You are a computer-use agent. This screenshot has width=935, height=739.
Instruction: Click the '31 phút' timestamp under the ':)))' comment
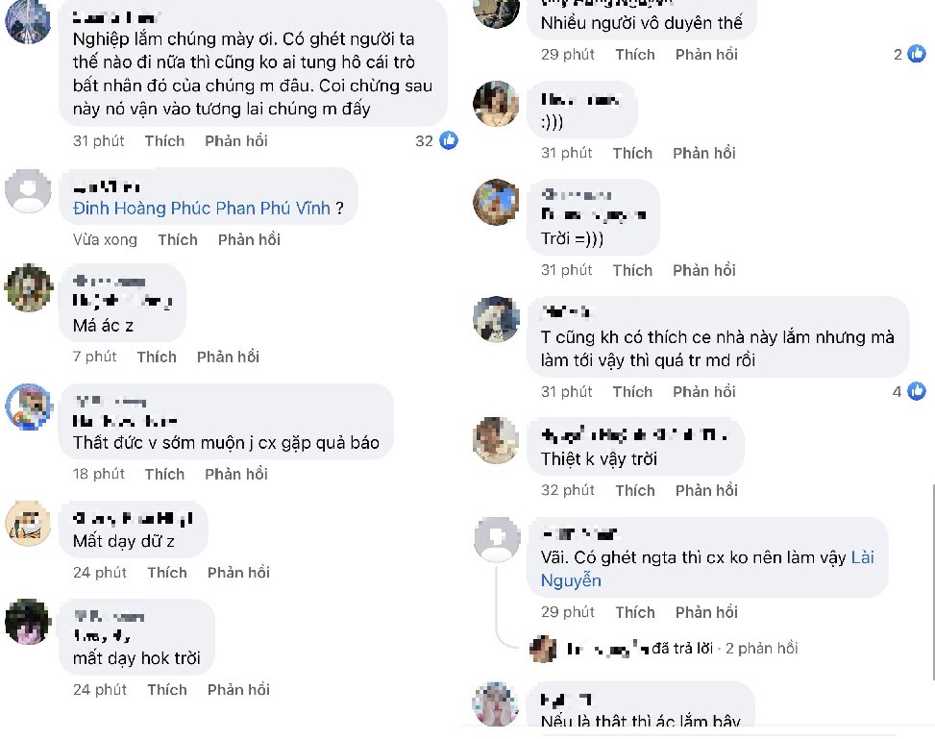tap(567, 152)
